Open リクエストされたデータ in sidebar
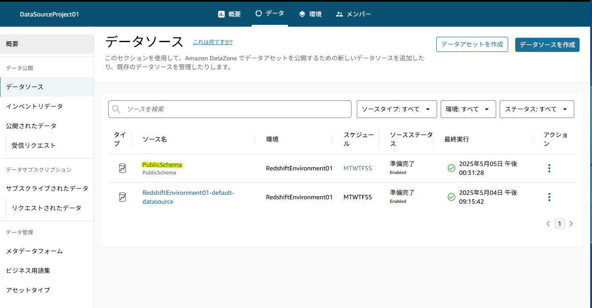592x308 pixels. click(47, 208)
